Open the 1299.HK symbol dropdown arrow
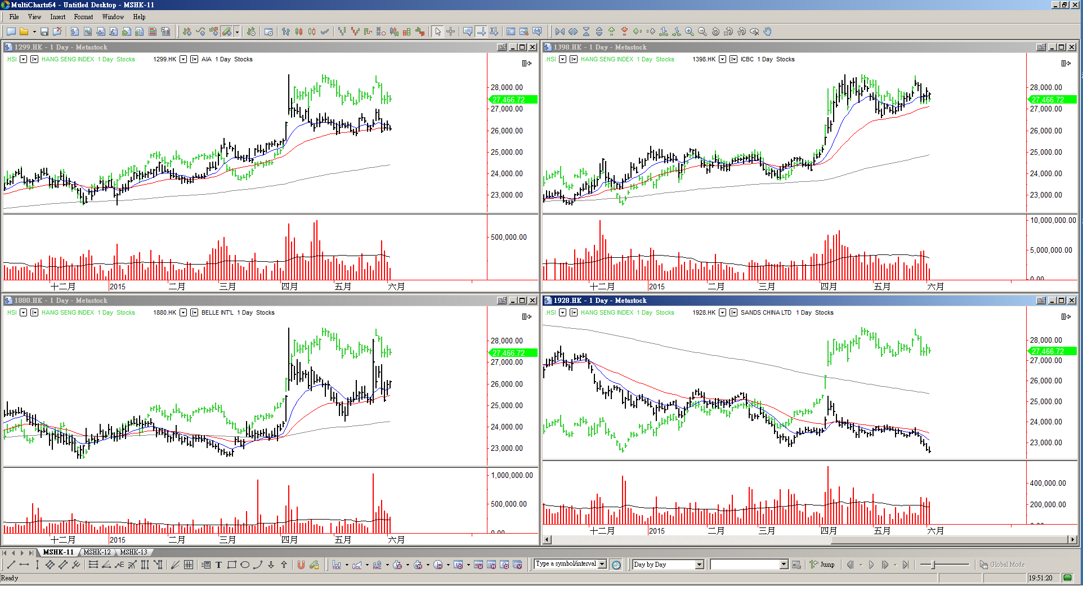1083x595 pixels. (183, 59)
